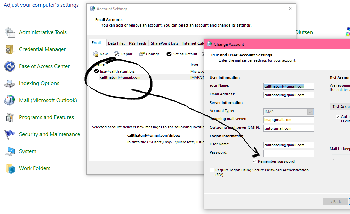Click the New... account button

coord(102,54)
